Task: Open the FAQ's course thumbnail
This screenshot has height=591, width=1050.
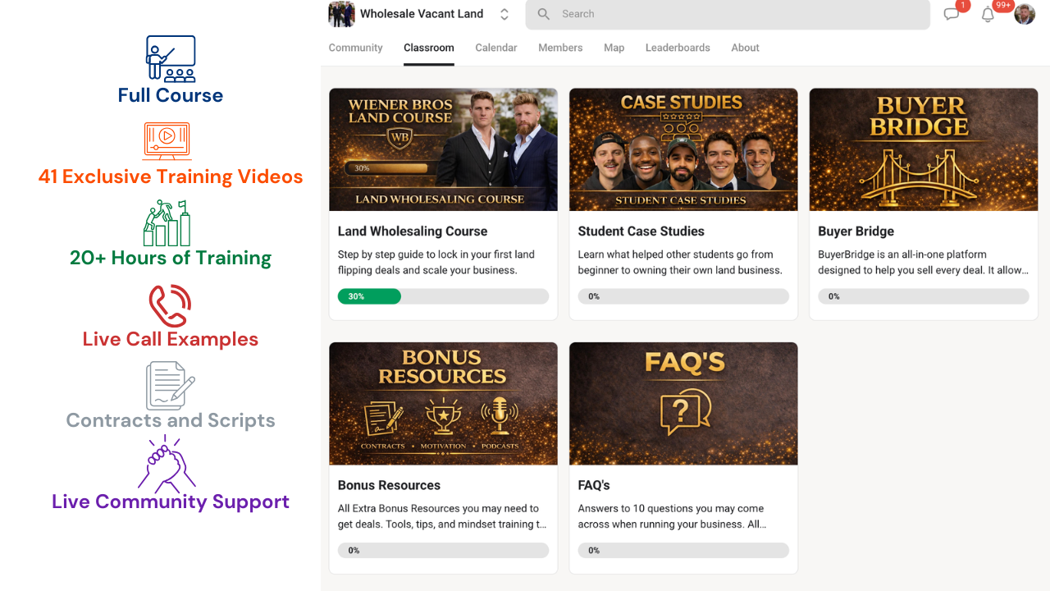Action: [683, 404]
